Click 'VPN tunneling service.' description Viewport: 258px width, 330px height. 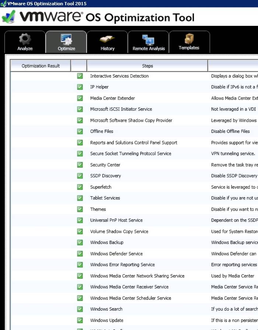coord(233,154)
